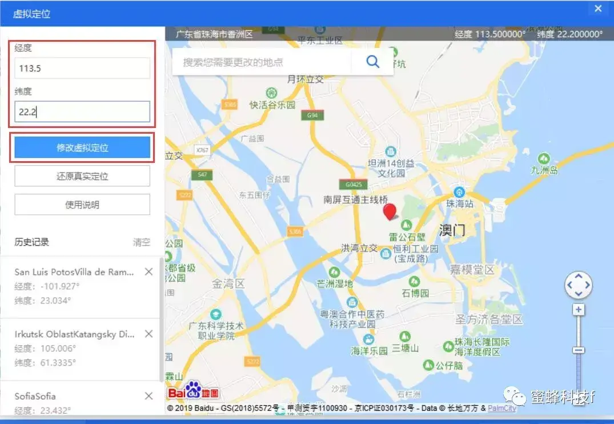Click the Baidu map logo
This screenshot has height=424, width=614.
pos(193,391)
